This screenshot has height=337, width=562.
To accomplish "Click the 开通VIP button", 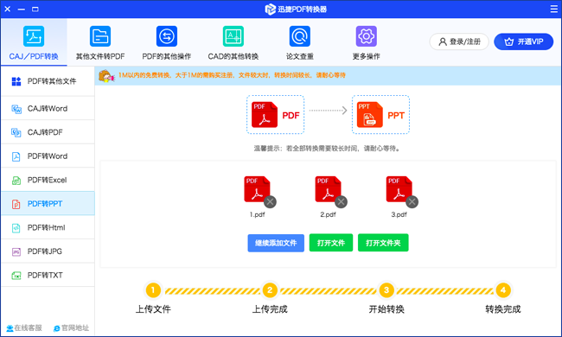I will (523, 41).
